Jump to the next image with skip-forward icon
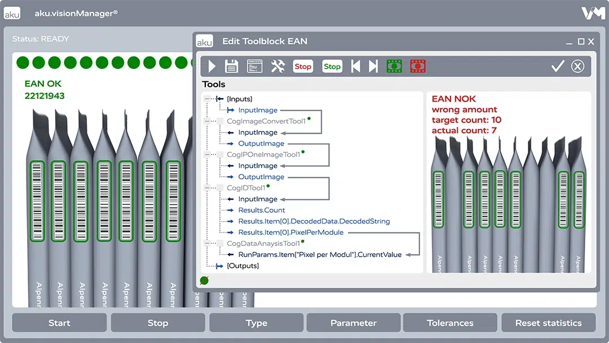The width and height of the screenshot is (609, 343). click(x=373, y=67)
